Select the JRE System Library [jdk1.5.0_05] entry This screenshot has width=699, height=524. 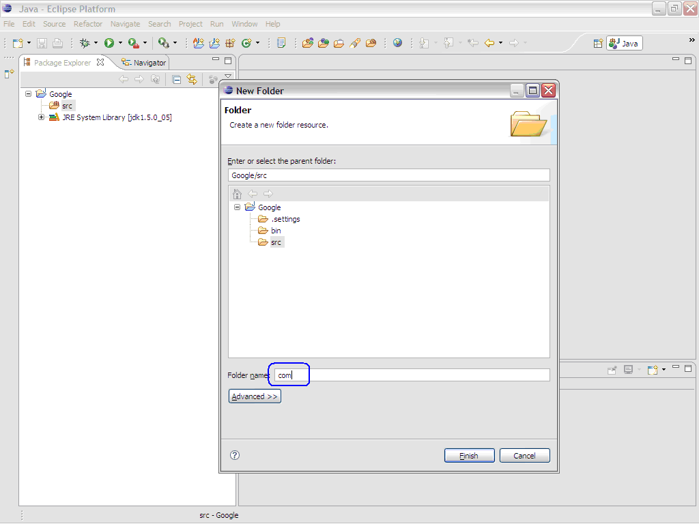coord(117,117)
